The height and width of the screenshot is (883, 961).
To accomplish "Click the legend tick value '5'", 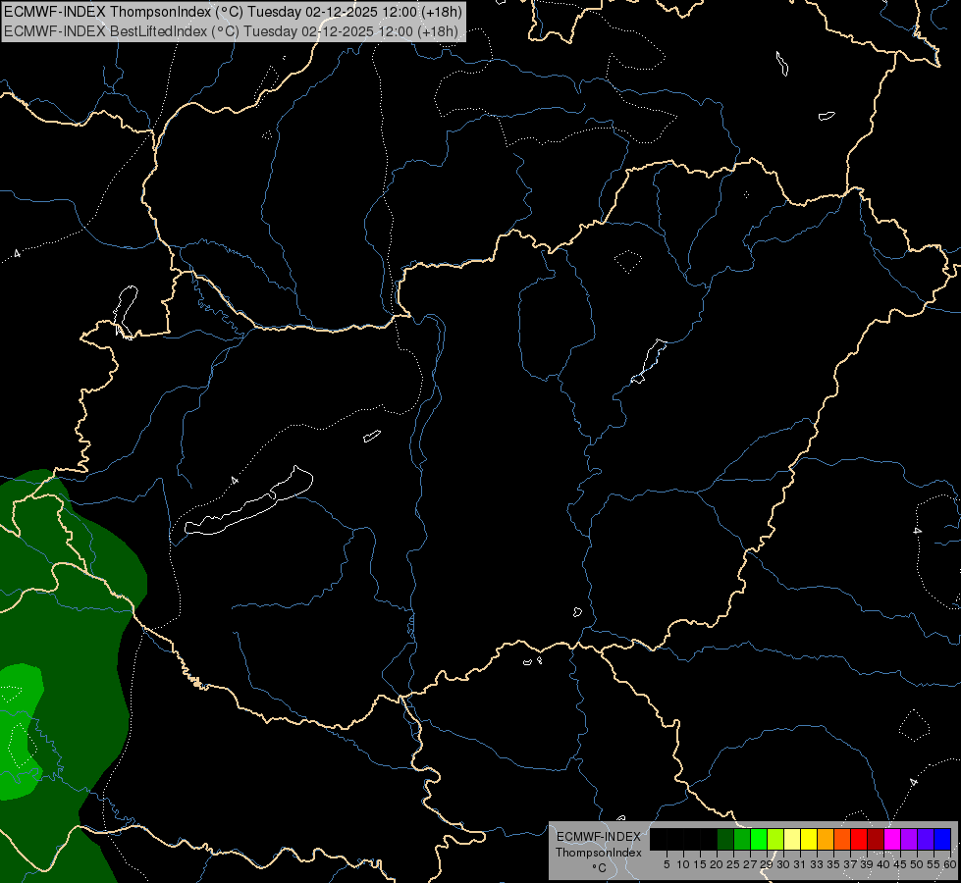I will click(667, 864).
